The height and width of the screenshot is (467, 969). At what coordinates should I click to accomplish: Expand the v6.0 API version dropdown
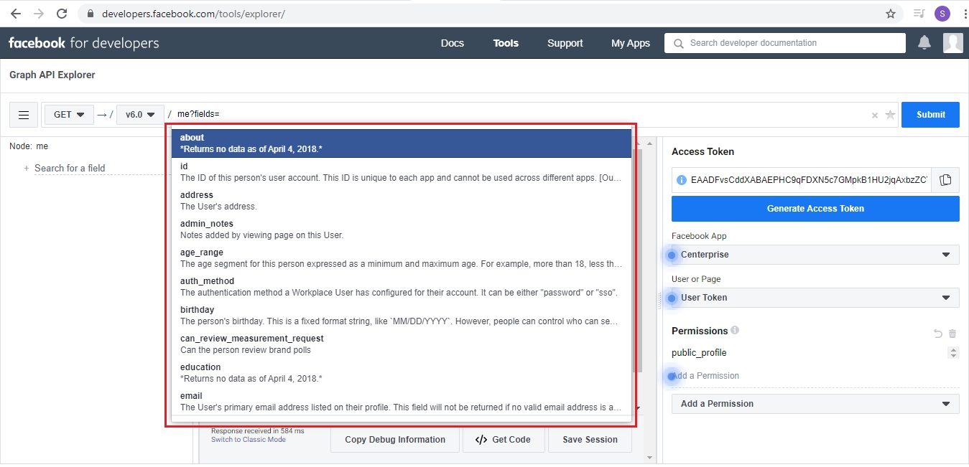[140, 115]
